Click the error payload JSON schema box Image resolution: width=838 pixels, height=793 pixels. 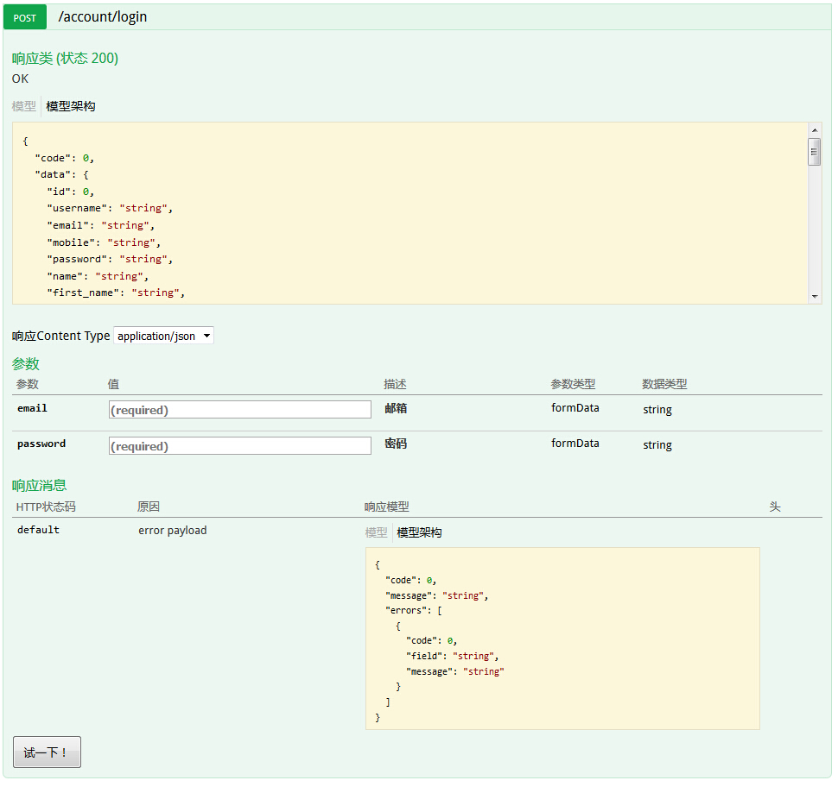coord(562,639)
